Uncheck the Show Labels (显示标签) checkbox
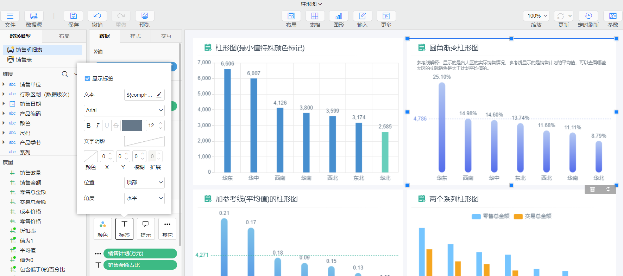Image resolution: width=623 pixels, height=276 pixels. (x=88, y=79)
